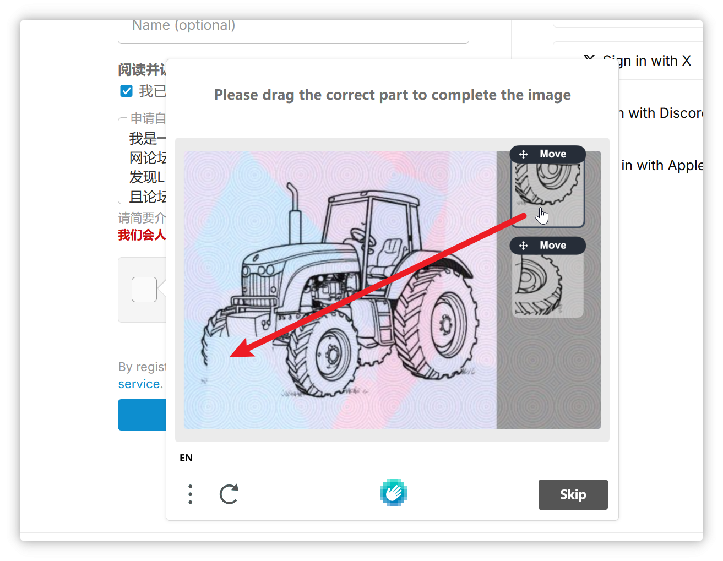Click the hCaptcha hand logo
The width and height of the screenshot is (723, 561).
coord(393,493)
